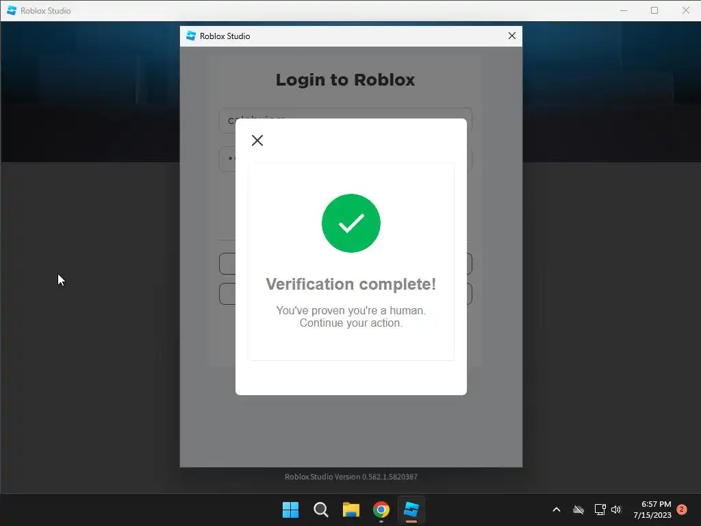Close the main Roblox Studio window

(686, 10)
